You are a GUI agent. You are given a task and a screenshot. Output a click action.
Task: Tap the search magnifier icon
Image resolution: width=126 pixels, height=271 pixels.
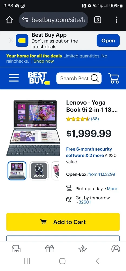[95, 78]
